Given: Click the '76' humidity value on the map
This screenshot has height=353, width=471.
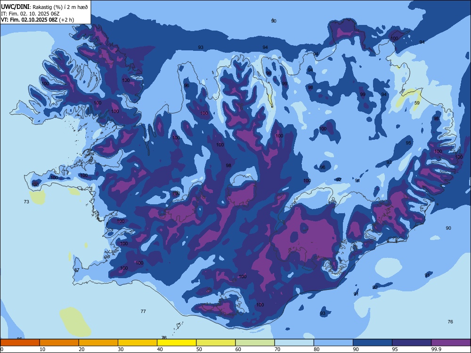Looking at the screenshot, I should pos(450,322).
